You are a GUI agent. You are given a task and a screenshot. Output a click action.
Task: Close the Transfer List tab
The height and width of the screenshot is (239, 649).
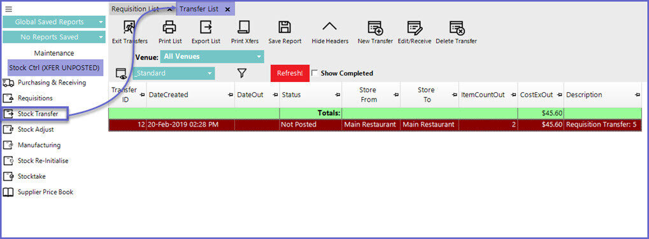[227, 9]
